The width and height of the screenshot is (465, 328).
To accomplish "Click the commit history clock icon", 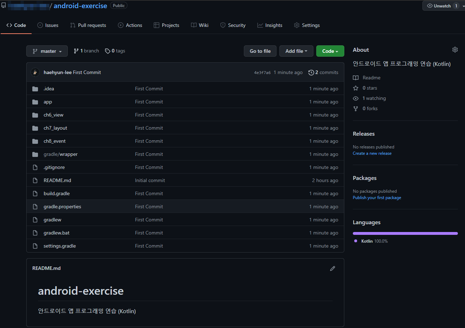I will click(311, 72).
